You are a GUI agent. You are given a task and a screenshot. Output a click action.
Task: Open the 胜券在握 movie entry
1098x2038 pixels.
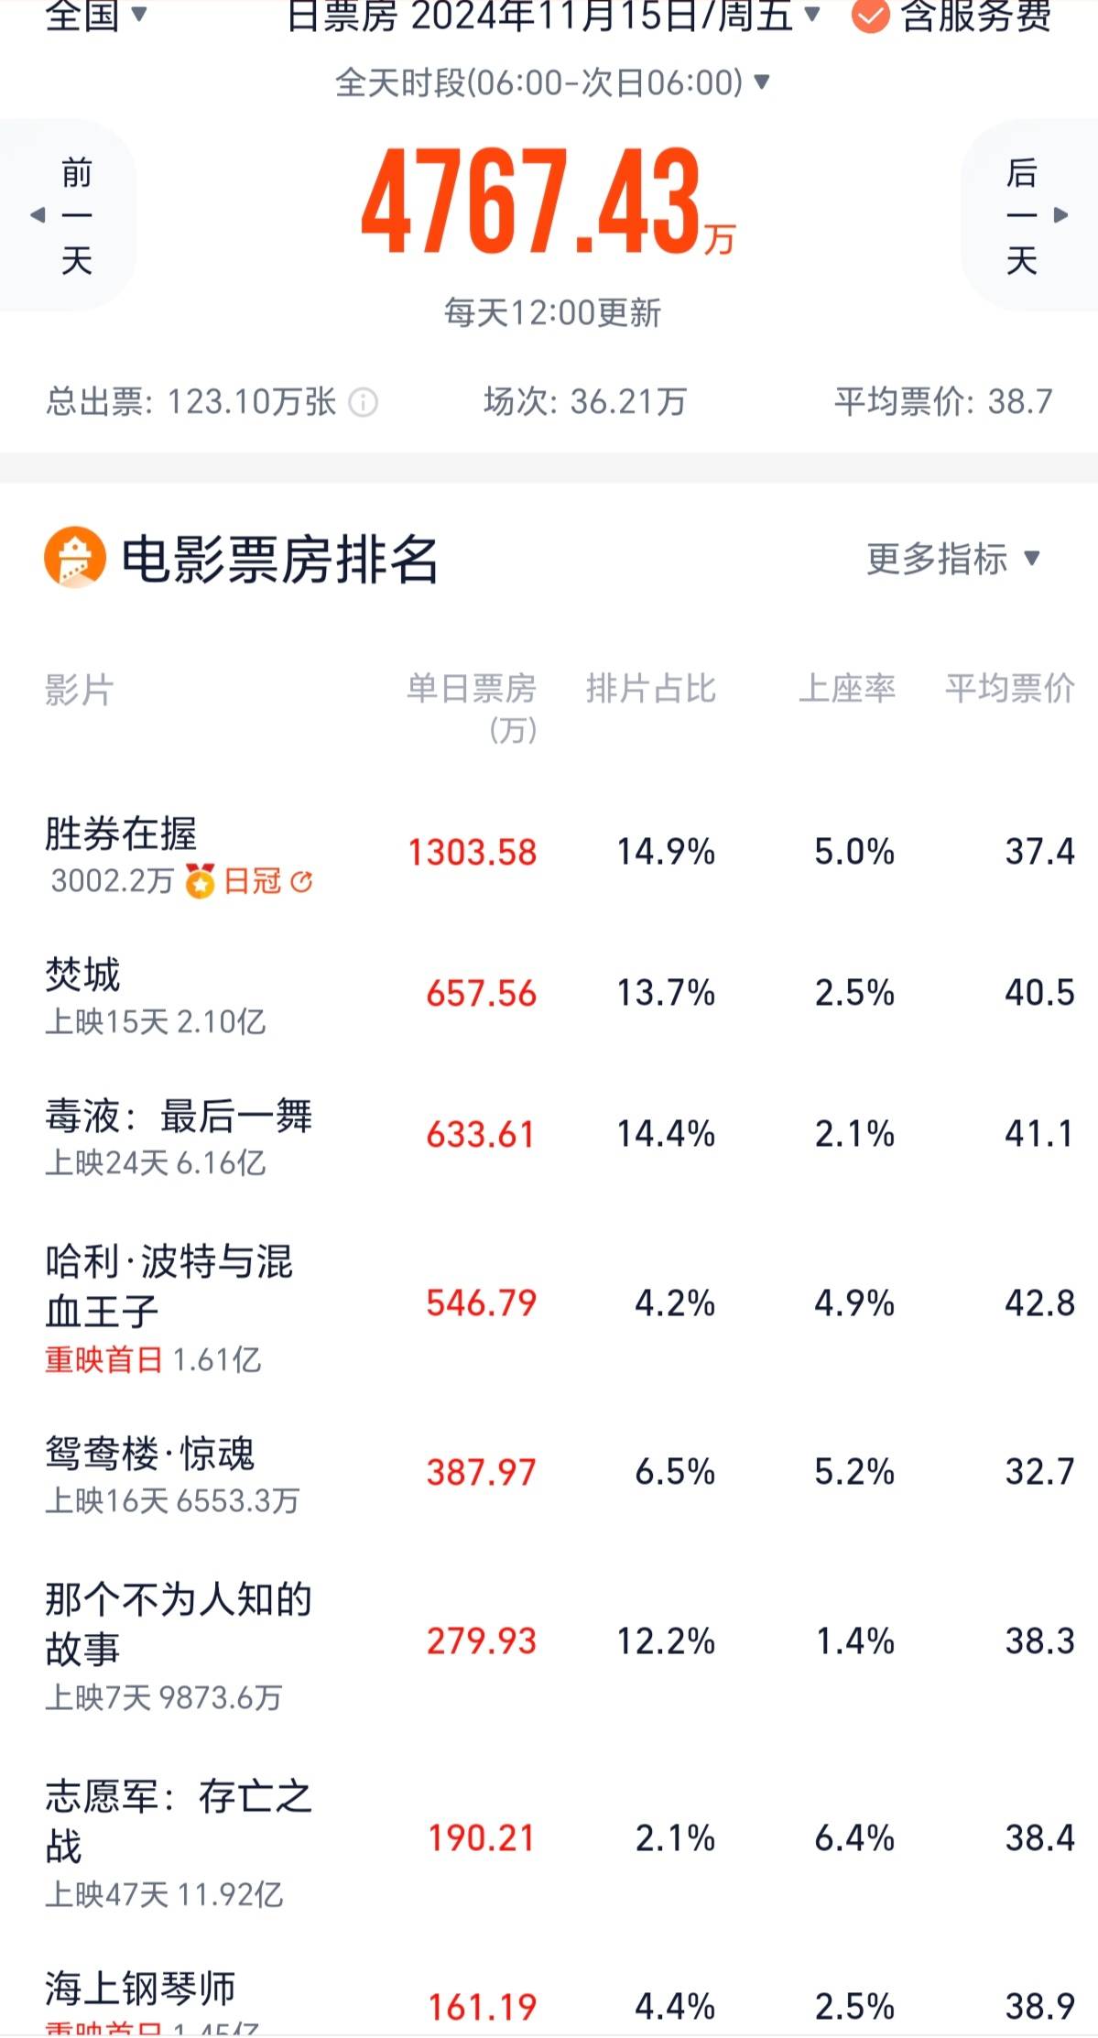coord(121,834)
